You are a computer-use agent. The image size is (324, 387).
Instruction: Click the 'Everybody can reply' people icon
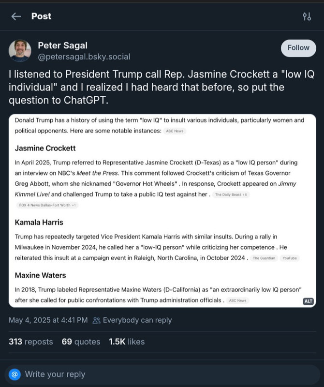pos(97,320)
